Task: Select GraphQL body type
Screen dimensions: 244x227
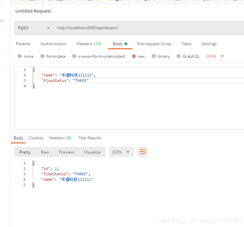Action: pos(179,56)
